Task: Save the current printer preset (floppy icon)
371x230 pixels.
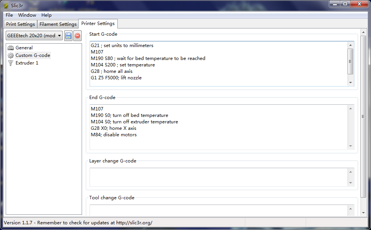Action: pos(68,36)
